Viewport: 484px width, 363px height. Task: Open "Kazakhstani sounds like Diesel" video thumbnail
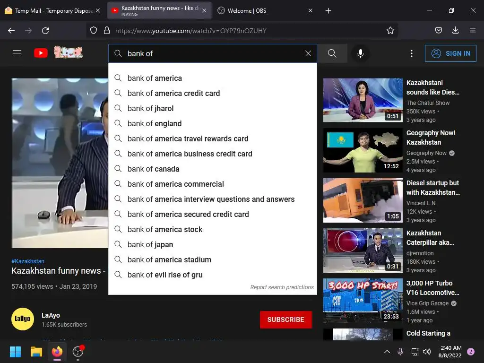click(363, 100)
